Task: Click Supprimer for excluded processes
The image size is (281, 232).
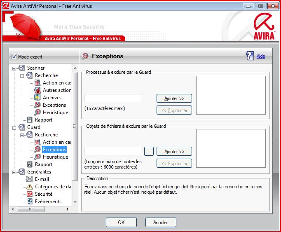Action: [174, 110]
